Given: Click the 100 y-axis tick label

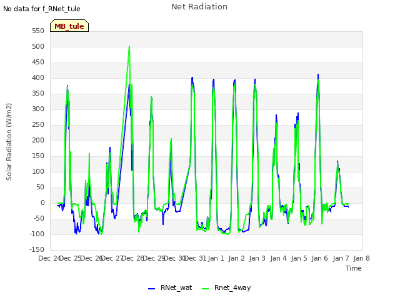Looking at the screenshot, I should tap(38, 171).
